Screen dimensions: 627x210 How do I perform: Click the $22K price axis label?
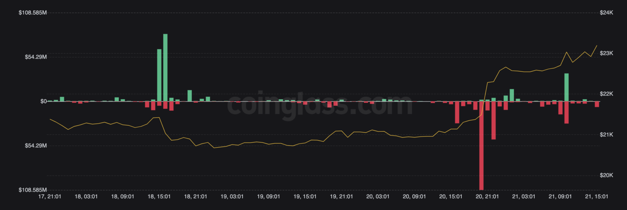[x=607, y=94]
